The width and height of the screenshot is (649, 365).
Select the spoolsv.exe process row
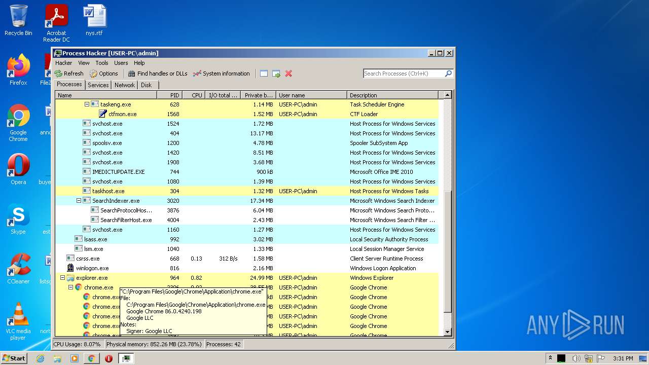[247, 143]
